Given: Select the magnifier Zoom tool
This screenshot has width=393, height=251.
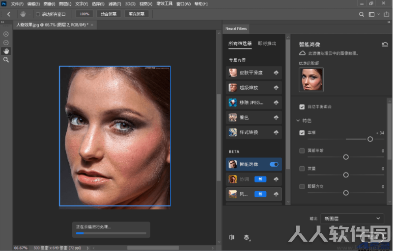Looking at the screenshot, I should 6,60.
